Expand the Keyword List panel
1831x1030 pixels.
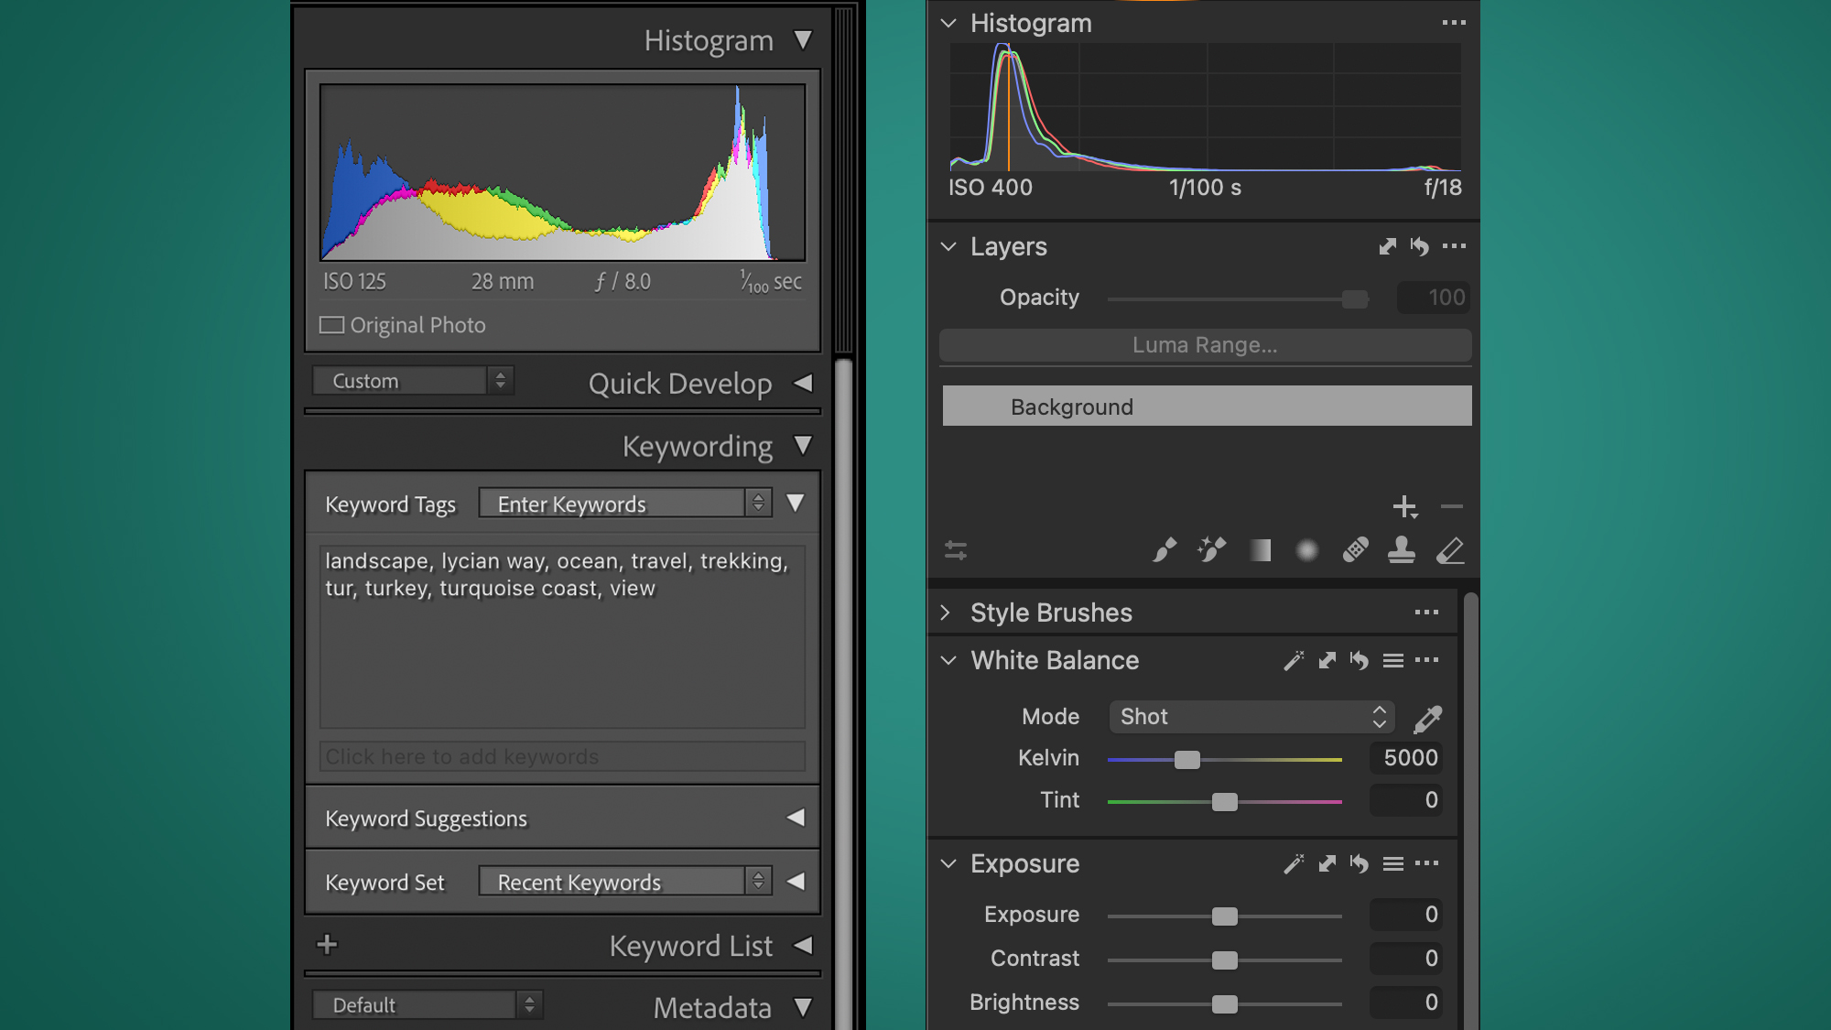tap(803, 945)
